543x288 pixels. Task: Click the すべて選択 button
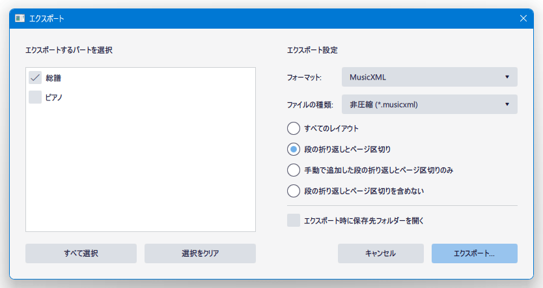[81, 253]
